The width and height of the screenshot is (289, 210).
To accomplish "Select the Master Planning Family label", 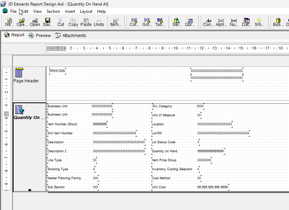I will click(x=64, y=178).
